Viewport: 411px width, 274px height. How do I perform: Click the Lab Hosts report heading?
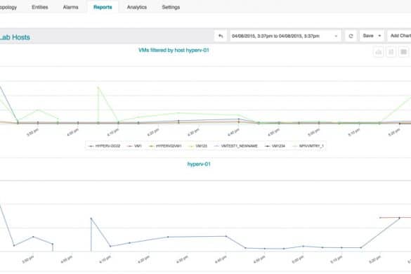[15, 37]
